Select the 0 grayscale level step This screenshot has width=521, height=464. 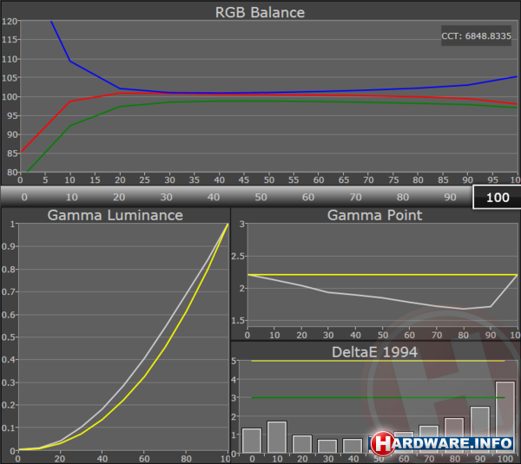pyautogui.click(x=23, y=197)
